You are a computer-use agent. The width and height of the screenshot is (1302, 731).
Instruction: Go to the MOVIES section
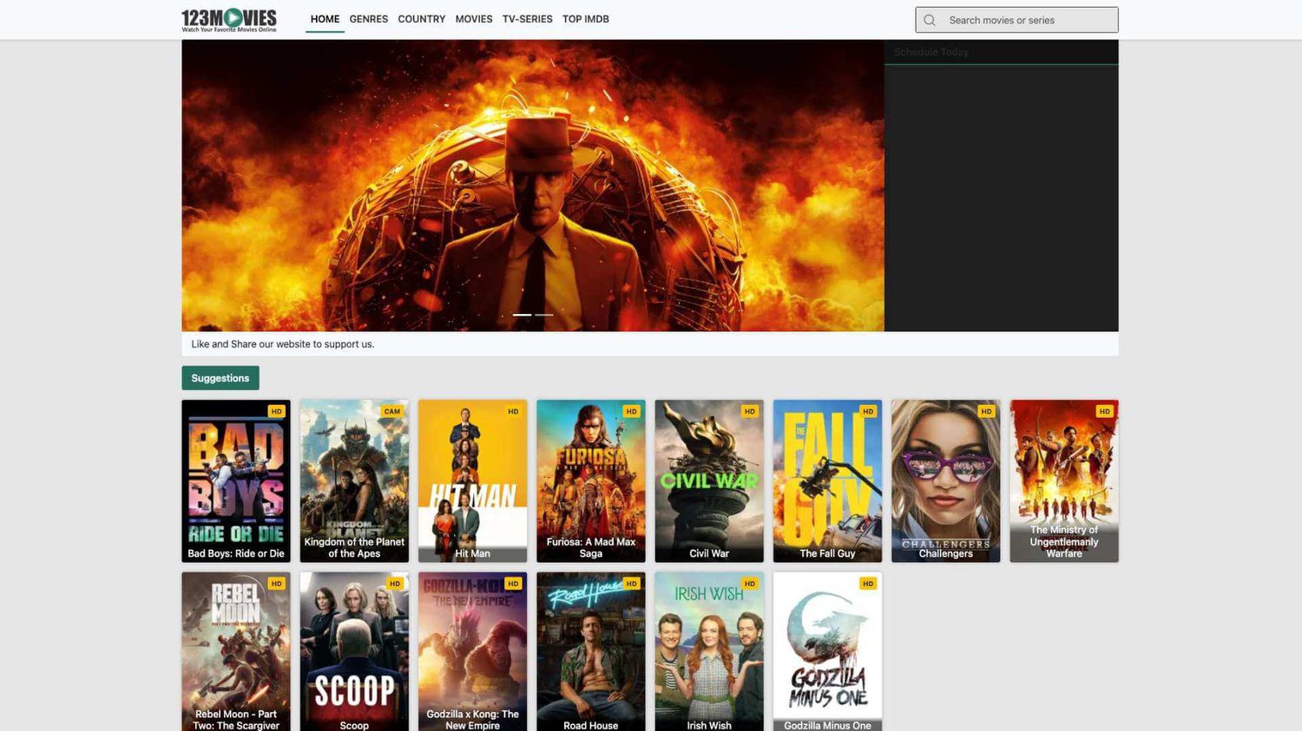point(474,19)
